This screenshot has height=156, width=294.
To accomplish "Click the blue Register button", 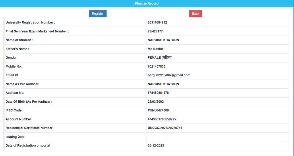I will [x=98, y=13].
